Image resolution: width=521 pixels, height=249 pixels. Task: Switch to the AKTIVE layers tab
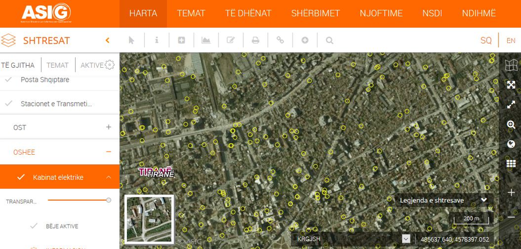pyautogui.click(x=92, y=65)
